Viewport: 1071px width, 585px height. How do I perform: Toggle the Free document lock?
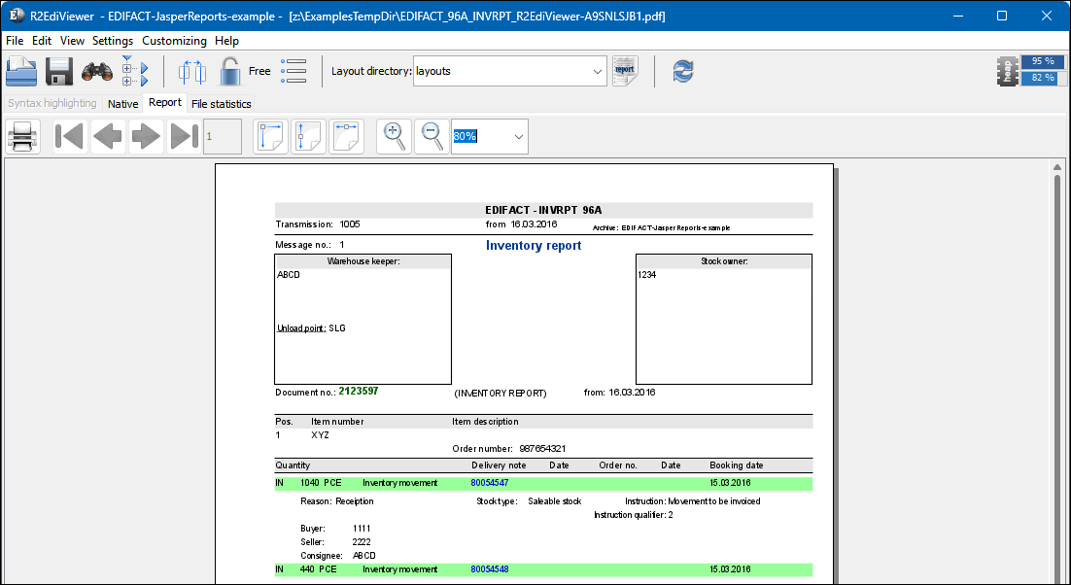(230, 71)
